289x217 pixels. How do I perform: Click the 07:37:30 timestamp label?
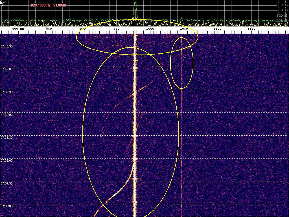[6, 183]
